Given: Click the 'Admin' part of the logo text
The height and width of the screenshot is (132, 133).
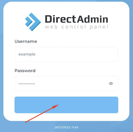Looking at the screenshot, I should pos(92,19).
